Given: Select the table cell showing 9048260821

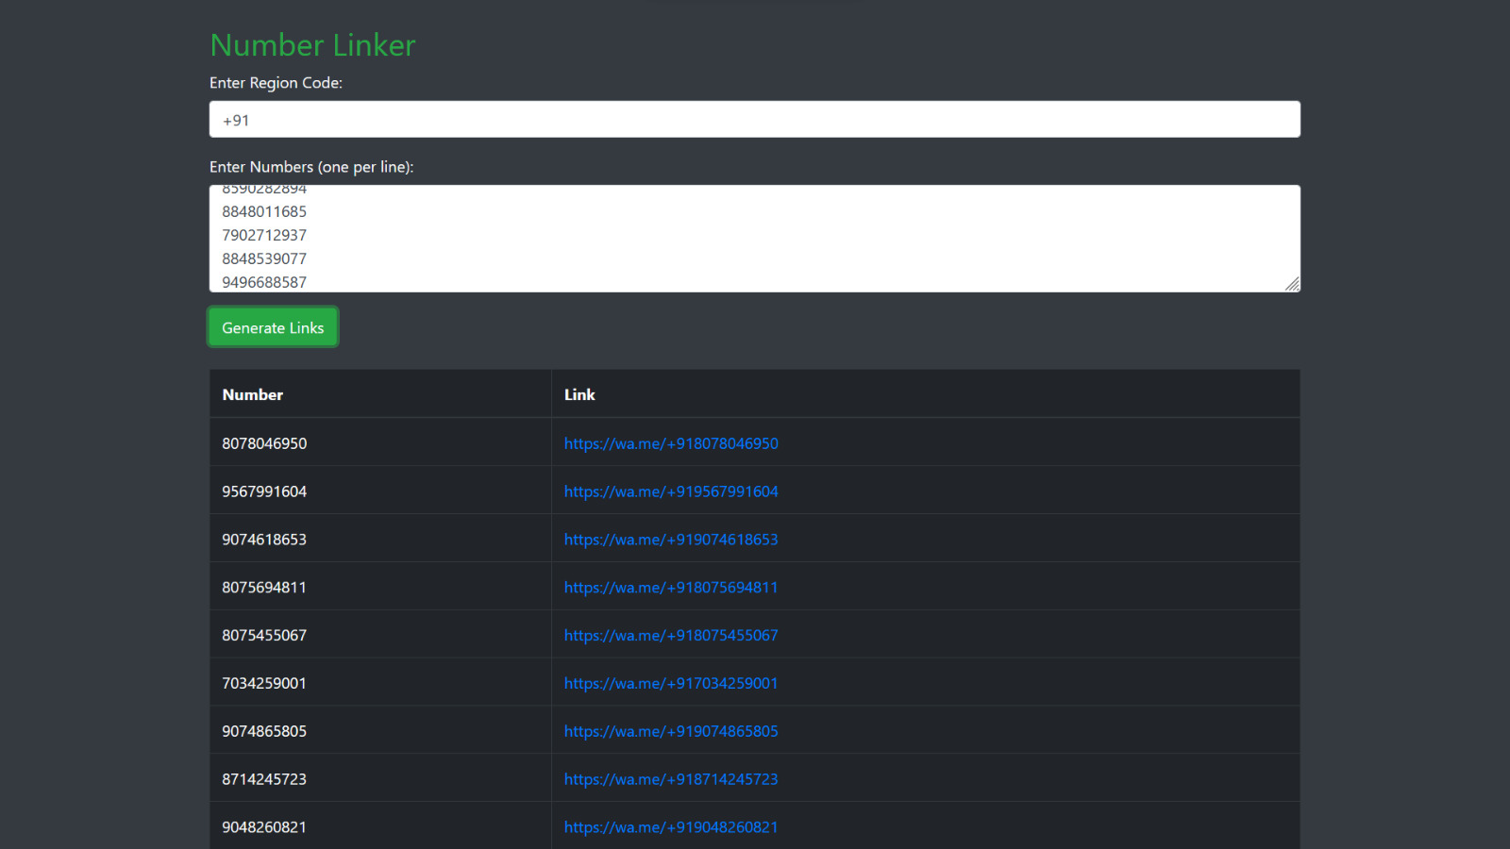Looking at the screenshot, I should [x=263, y=826].
